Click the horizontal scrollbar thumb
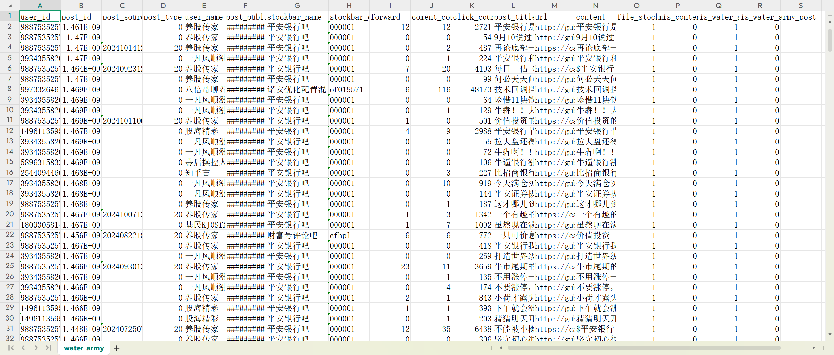Image resolution: width=834 pixels, height=355 pixels. tap(644, 348)
